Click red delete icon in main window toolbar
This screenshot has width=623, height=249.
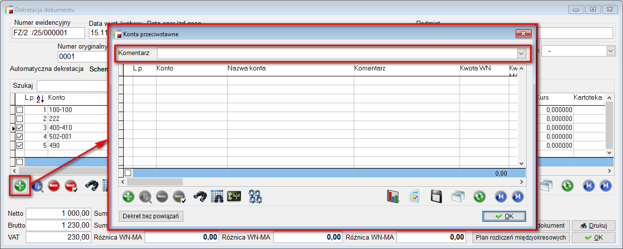54,186
